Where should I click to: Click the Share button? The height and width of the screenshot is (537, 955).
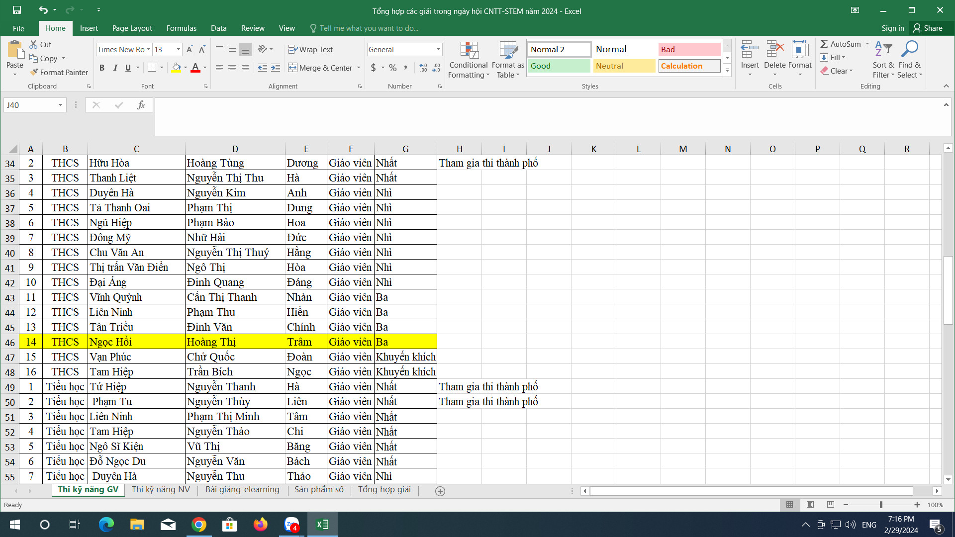click(x=928, y=28)
